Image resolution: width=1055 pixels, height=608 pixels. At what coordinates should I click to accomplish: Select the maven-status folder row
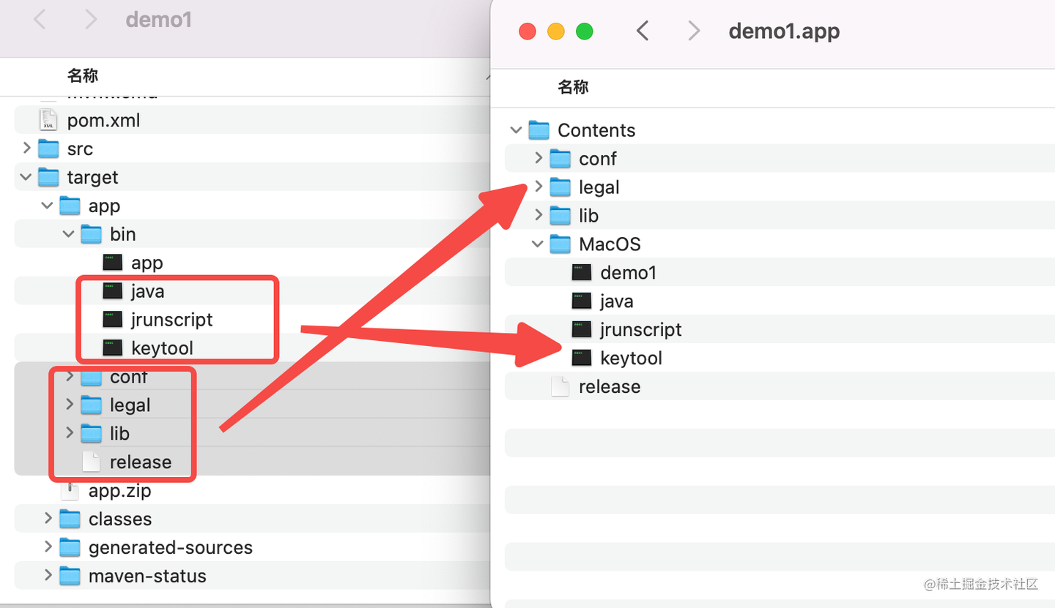click(x=147, y=576)
